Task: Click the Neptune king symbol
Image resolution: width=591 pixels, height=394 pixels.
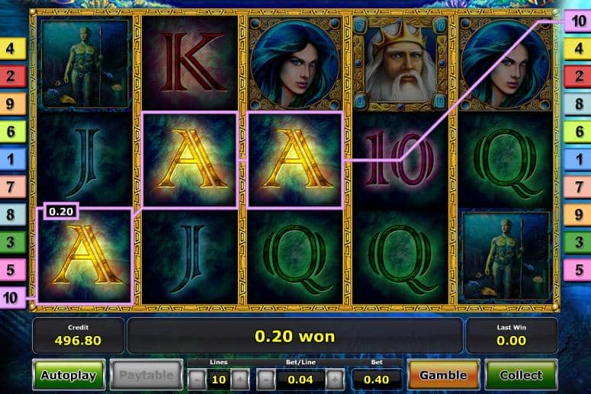Action: [x=400, y=63]
